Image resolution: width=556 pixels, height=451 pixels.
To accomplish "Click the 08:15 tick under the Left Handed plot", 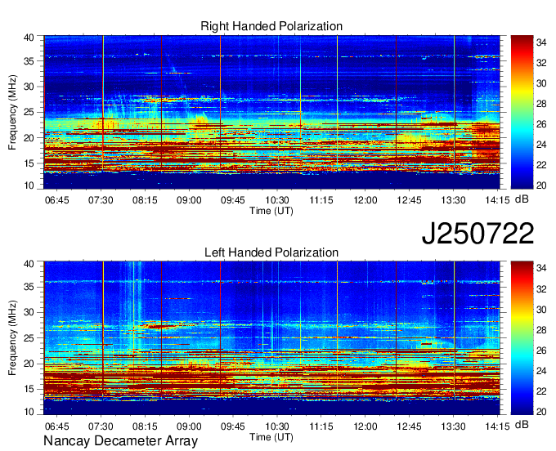I will (145, 426).
